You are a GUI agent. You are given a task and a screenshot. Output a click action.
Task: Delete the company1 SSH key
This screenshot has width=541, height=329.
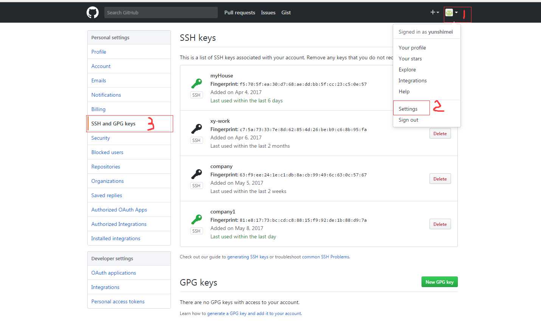point(440,224)
